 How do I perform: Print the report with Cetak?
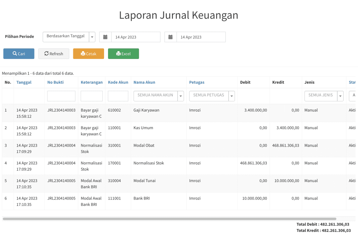[89, 54]
